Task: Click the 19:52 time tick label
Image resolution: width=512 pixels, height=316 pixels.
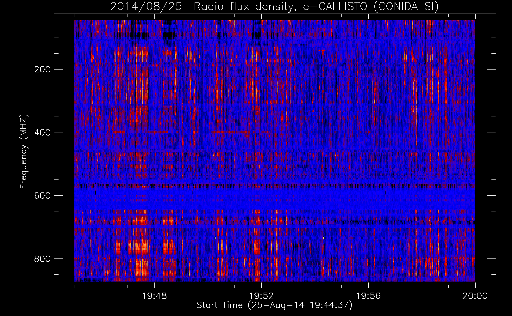Action: 261,296
